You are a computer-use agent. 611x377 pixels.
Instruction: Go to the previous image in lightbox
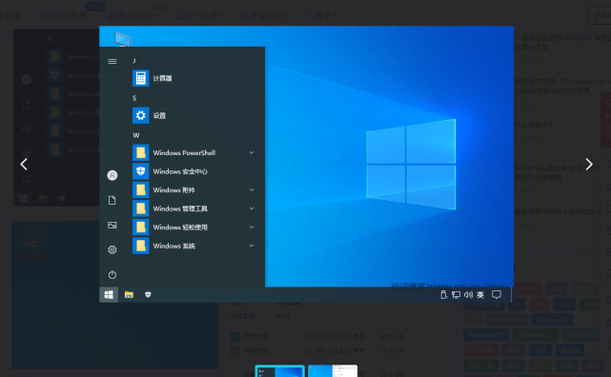click(x=24, y=164)
